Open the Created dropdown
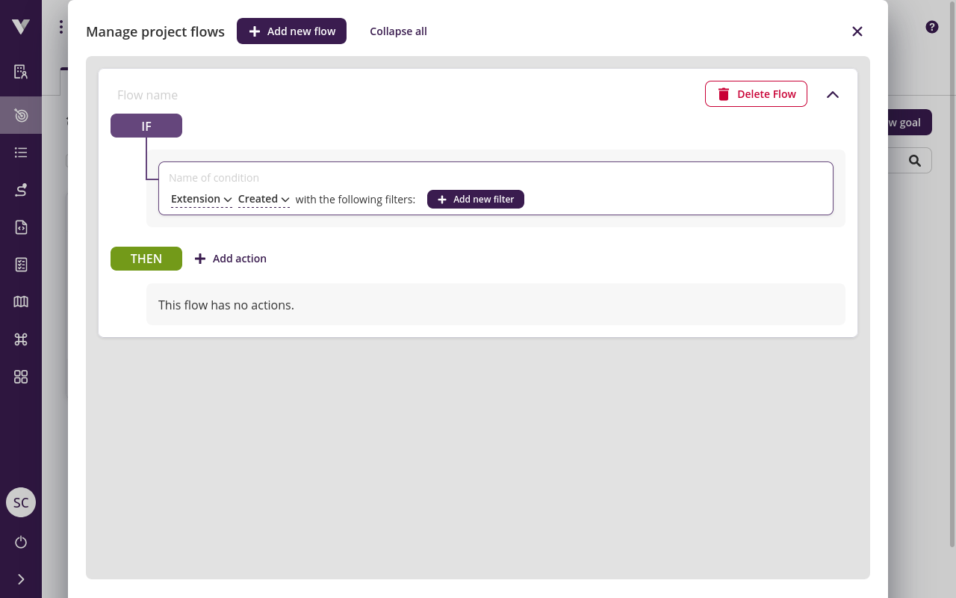The height and width of the screenshot is (598, 956). (264, 199)
